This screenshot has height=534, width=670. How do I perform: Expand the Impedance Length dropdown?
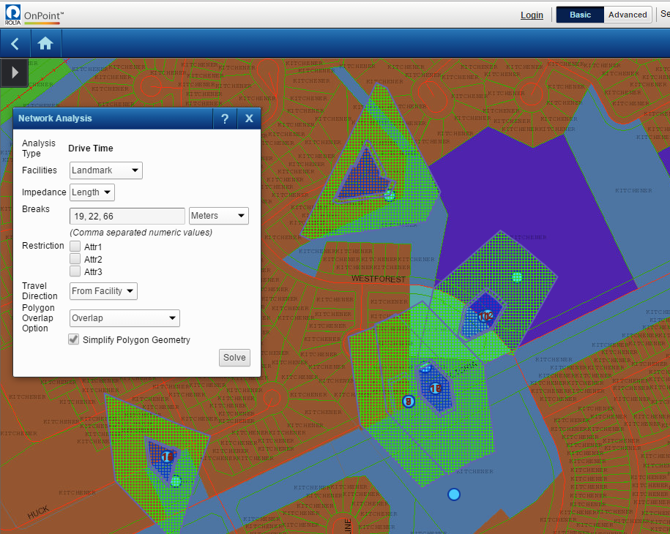coord(92,192)
